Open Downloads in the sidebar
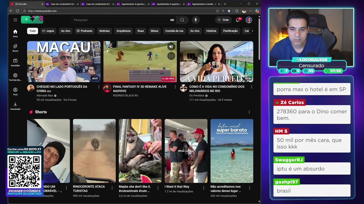 coord(15,106)
